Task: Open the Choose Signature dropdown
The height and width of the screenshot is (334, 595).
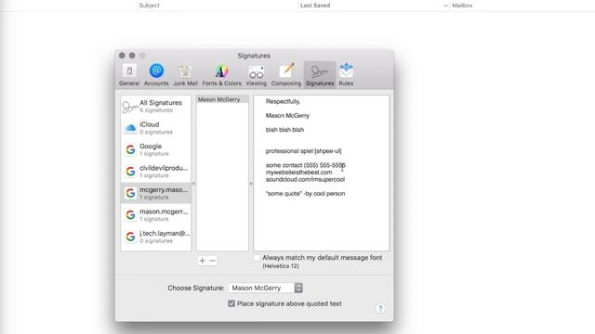Action: tap(265, 288)
